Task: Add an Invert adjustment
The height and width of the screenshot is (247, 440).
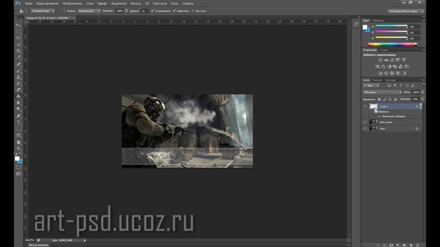Action: point(380,73)
